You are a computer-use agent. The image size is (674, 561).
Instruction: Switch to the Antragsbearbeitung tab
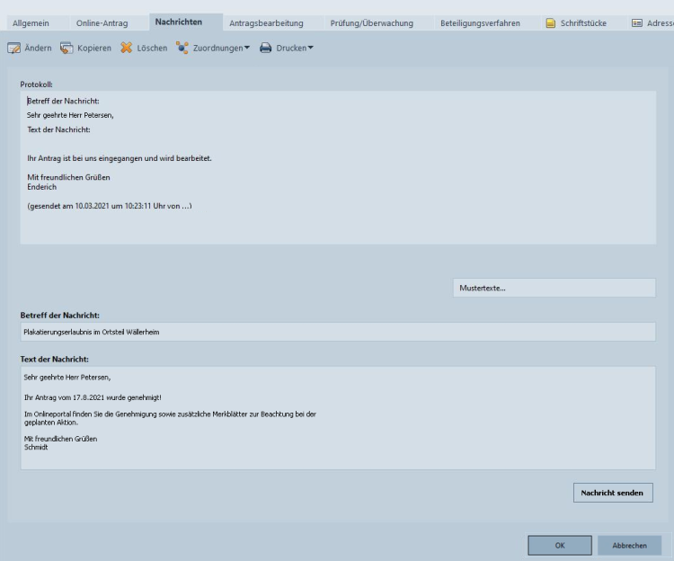[x=266, y=22]
